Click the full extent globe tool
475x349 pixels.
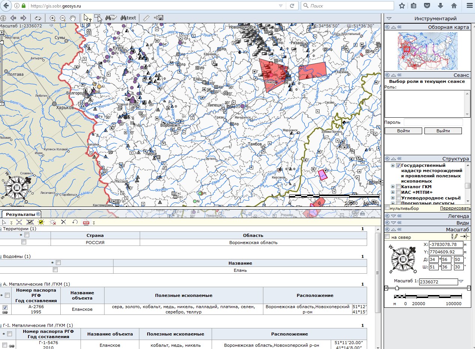[x=3, y=18]
